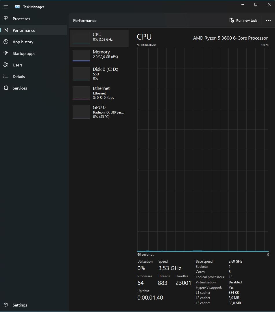Switch to the Details page
Image resolution: width=275 pixels, height=312 pixels.
[19, 76]
